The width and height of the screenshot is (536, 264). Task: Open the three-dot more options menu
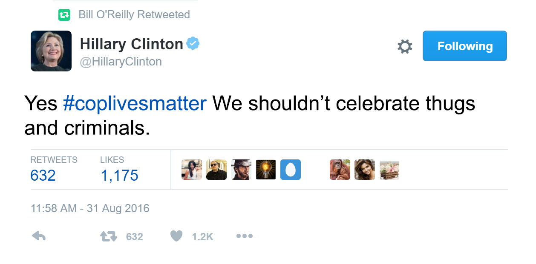(244, 236)
